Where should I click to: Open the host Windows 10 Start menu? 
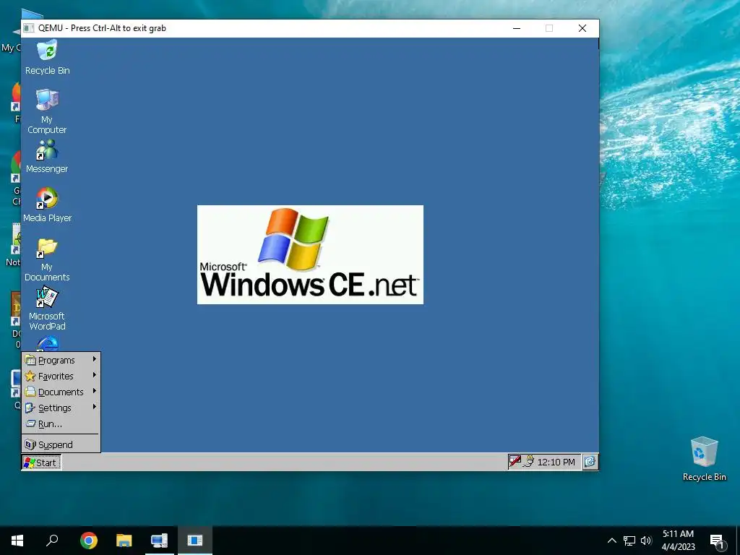[17, 541]
